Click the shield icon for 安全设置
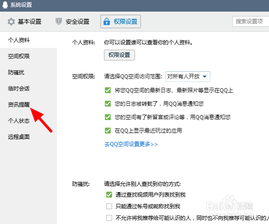The height and width of the screenshot is (224, 269). 58,22
